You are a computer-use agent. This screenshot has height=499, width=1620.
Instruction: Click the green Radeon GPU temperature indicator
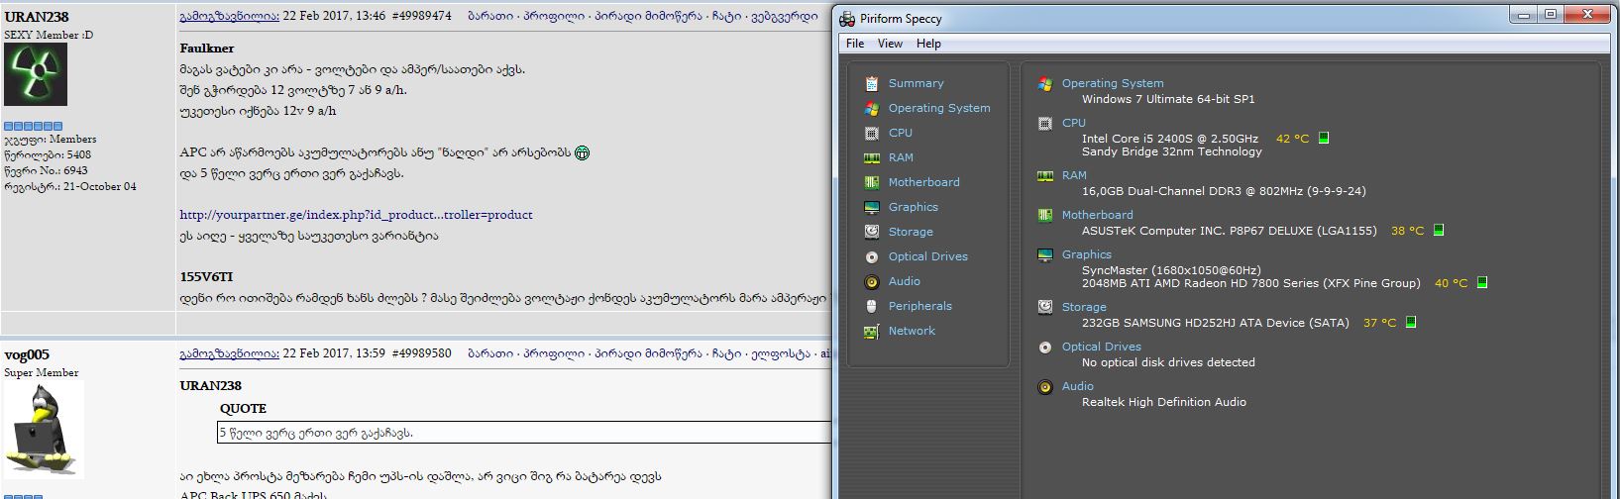click(x=1482, y=283)
